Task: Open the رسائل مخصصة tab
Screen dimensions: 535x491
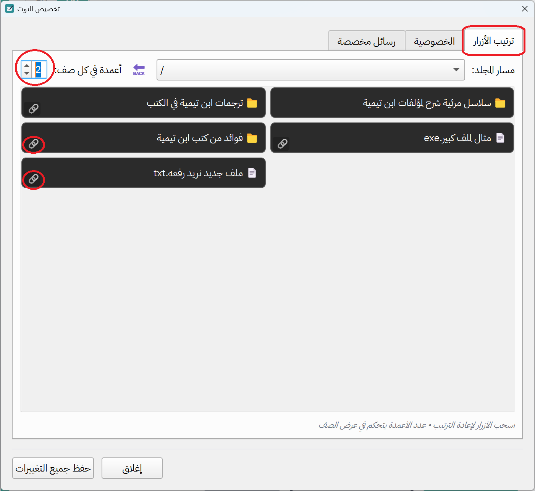Action: pyautogui.click(x=367, y=40)
